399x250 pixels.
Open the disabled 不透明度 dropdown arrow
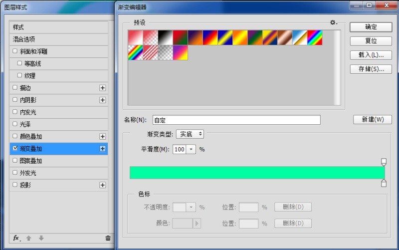(191, 207)
